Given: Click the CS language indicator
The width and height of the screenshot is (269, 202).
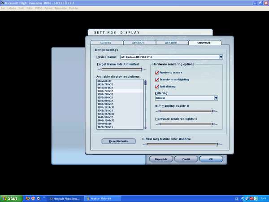Looking at the screenshot, I should click(237, 199).
